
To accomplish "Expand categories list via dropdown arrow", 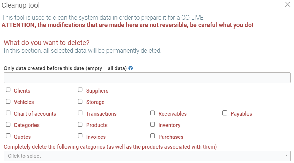I will click(286, 156).
